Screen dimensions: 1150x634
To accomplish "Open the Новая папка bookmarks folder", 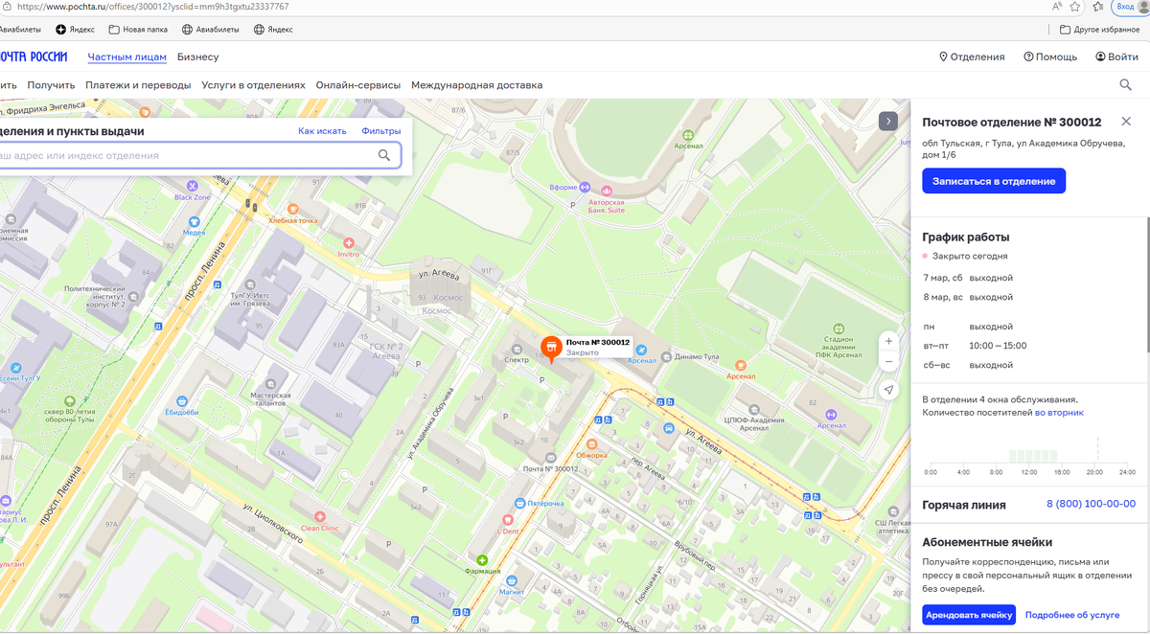I will pyautogui.click(x=139, y=29).
